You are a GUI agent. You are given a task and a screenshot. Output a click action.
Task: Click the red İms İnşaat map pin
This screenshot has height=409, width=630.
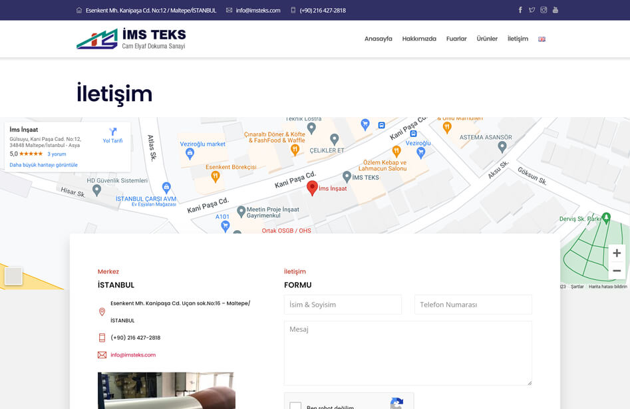(x=312, y=188)
